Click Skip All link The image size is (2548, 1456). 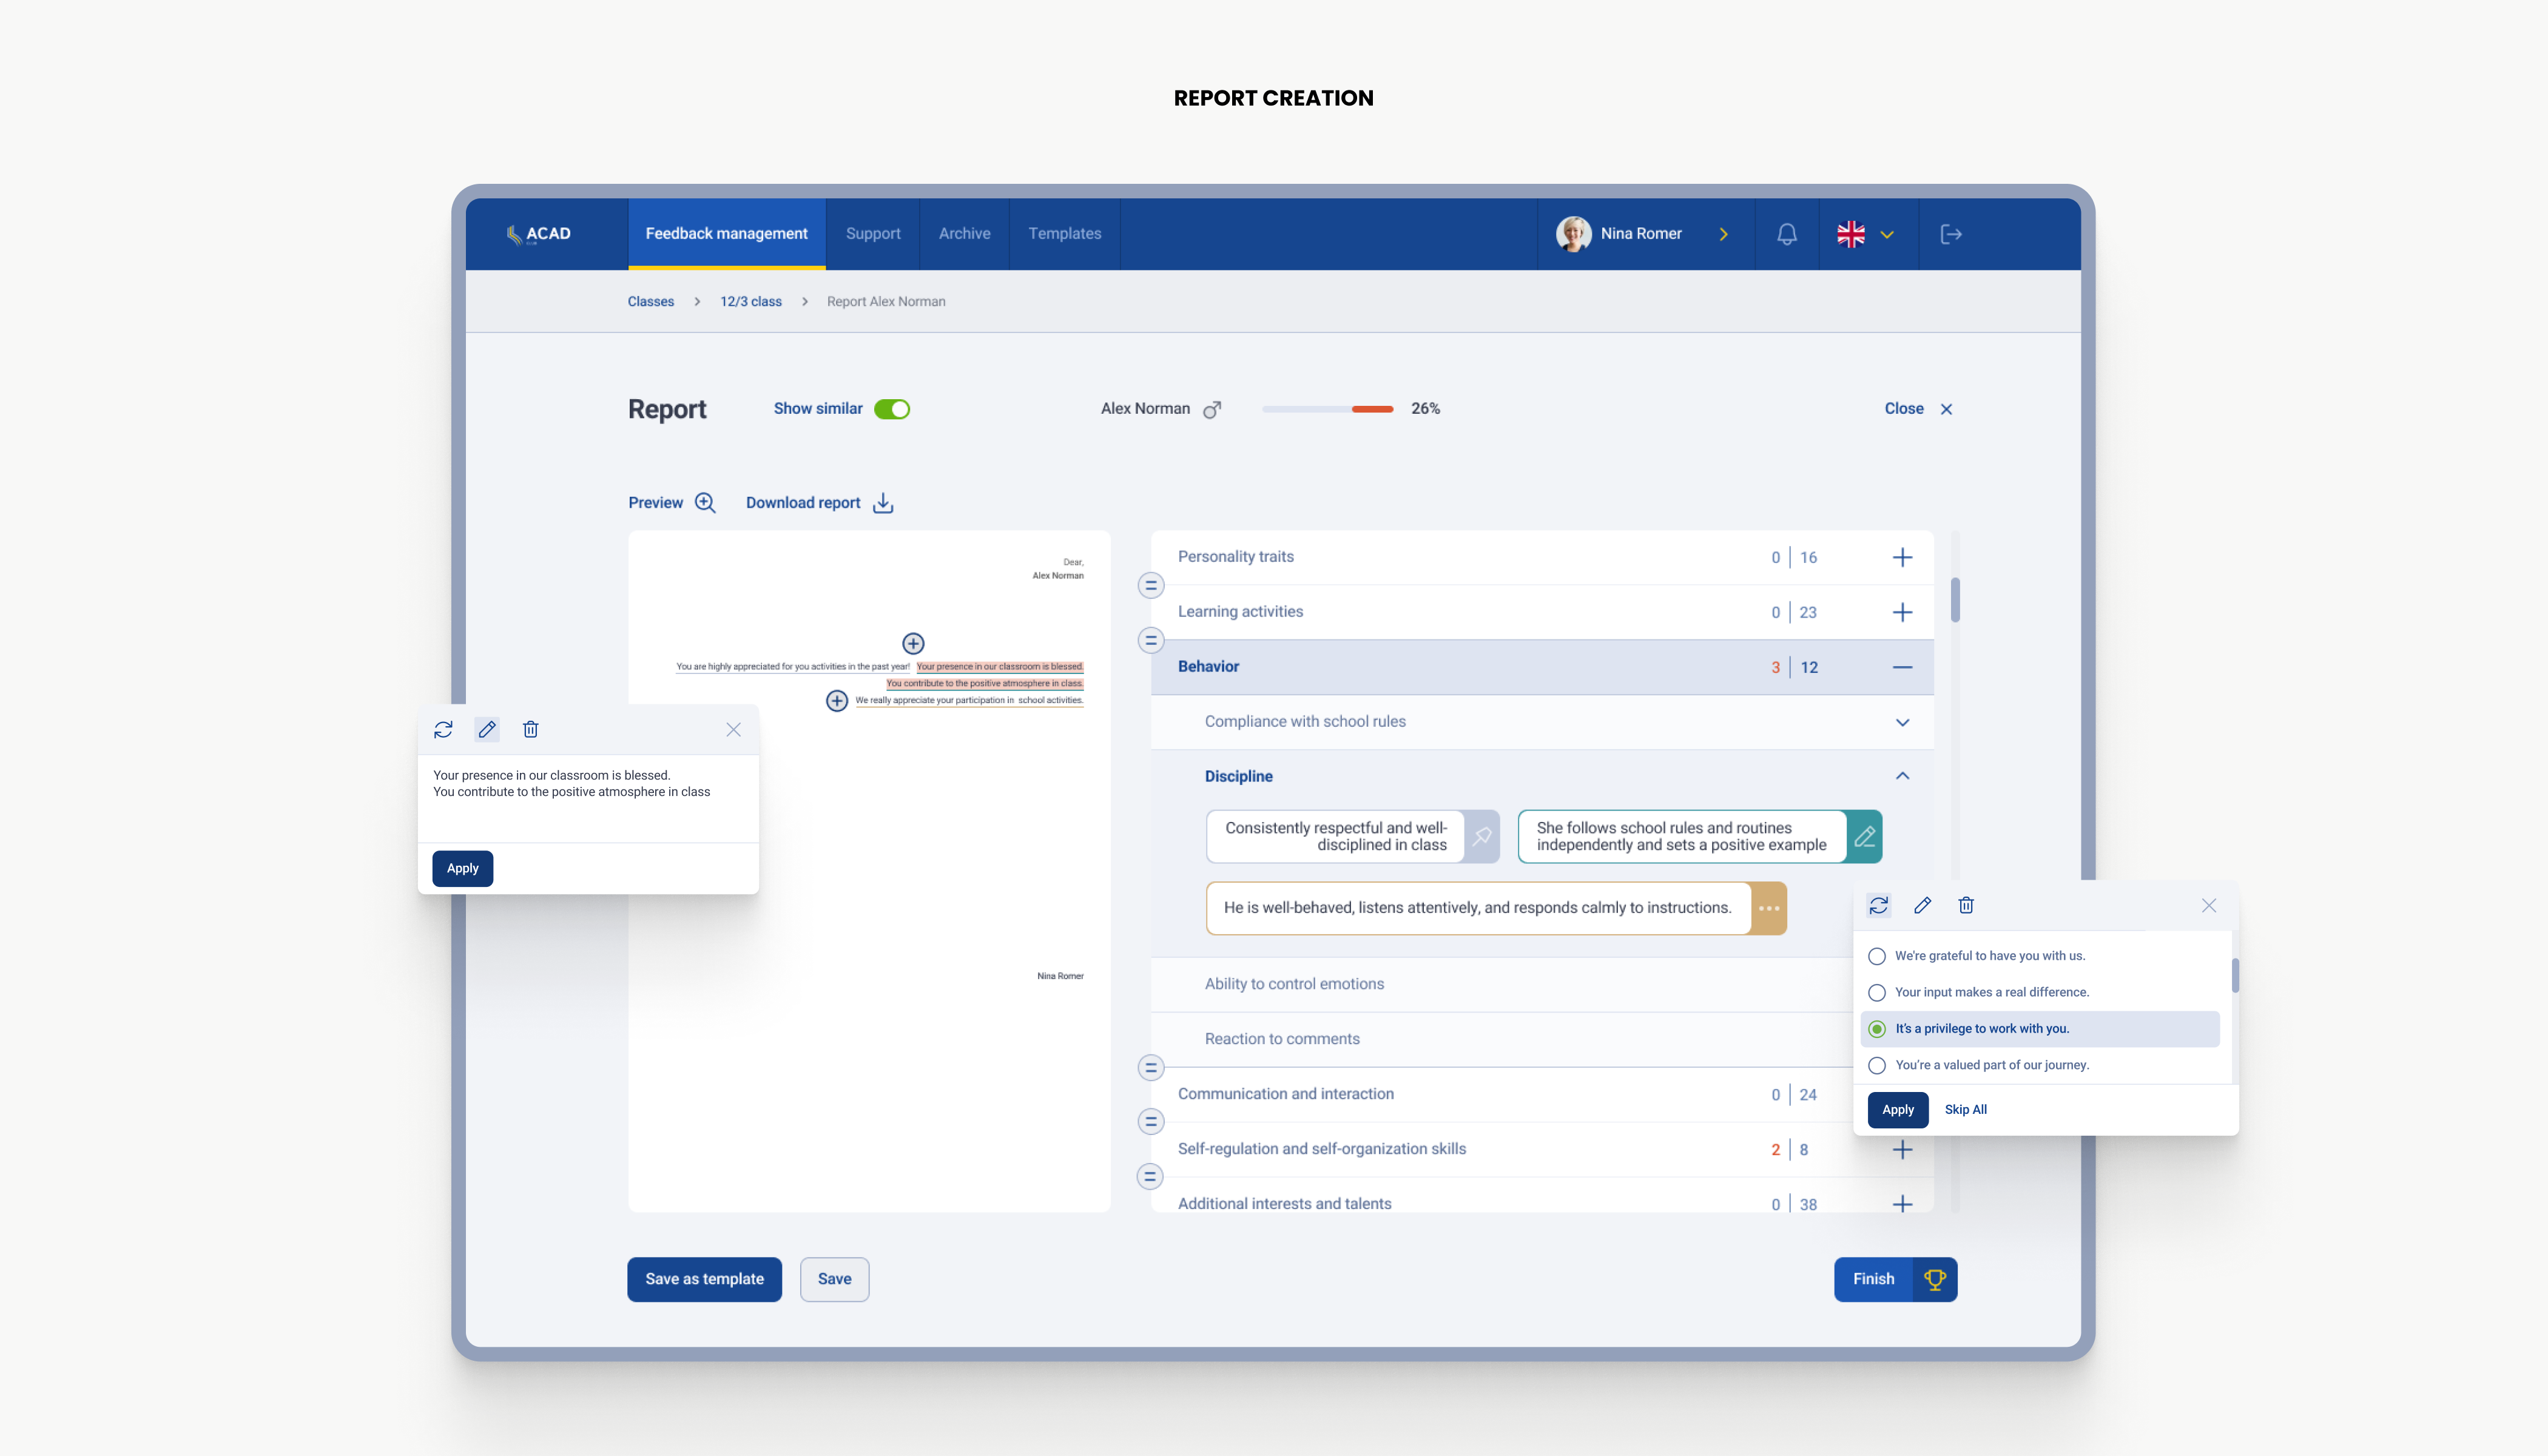(1965, 1110)
